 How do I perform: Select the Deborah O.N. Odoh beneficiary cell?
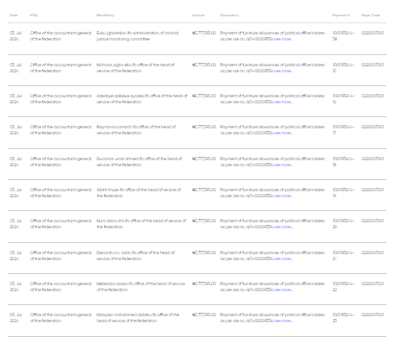(135, 256)
